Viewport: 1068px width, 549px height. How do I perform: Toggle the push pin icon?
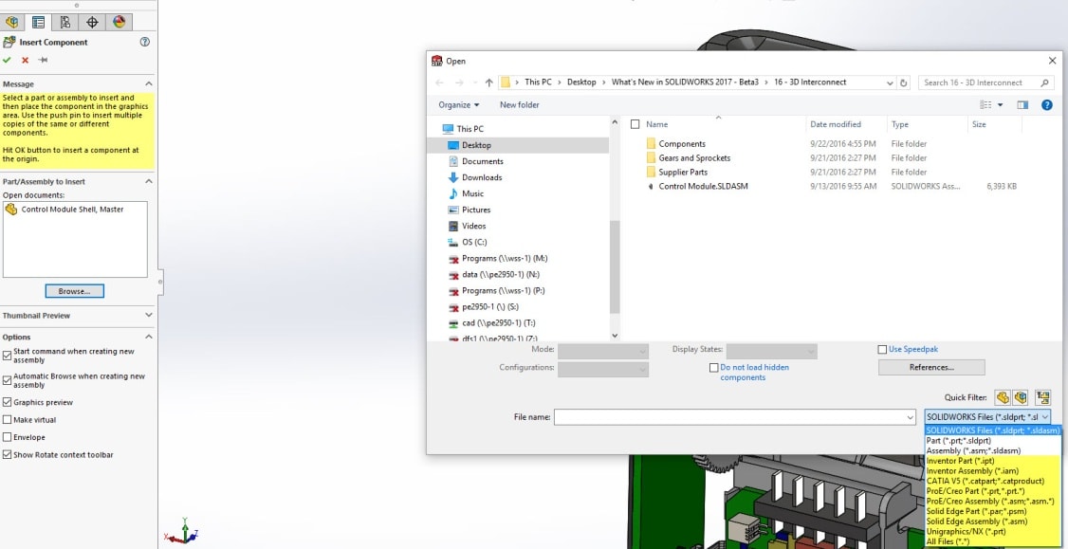coord(43,60)
